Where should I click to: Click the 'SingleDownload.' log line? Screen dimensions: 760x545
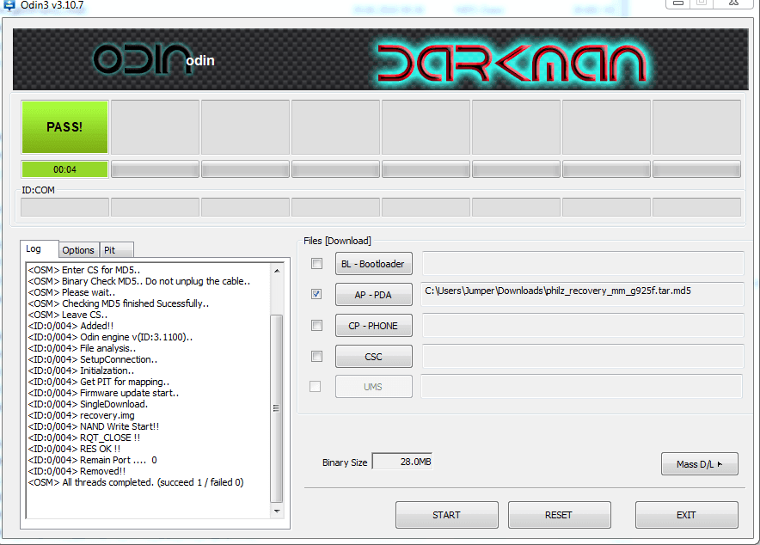[x=88, y=405]
